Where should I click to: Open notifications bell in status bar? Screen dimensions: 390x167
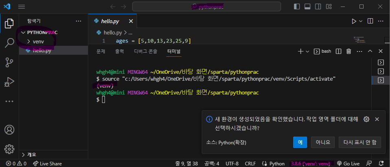[x=381, y=164]
